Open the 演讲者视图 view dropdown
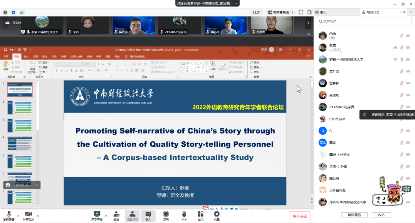 coord(281,12)
